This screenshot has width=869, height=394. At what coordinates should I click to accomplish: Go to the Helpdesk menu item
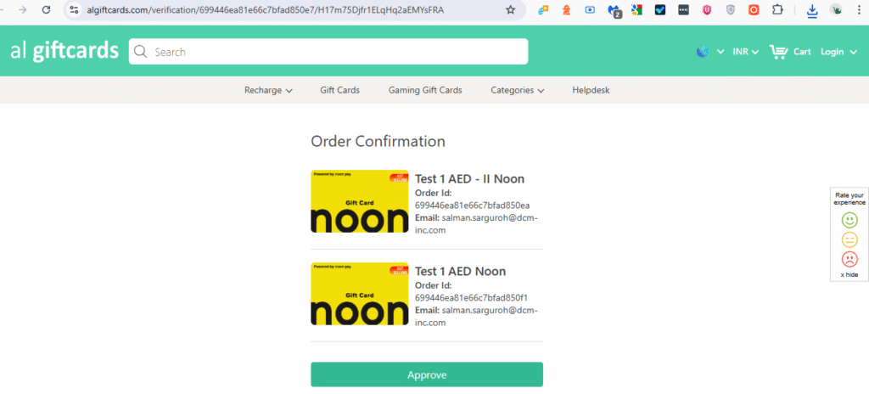(591, 90)
